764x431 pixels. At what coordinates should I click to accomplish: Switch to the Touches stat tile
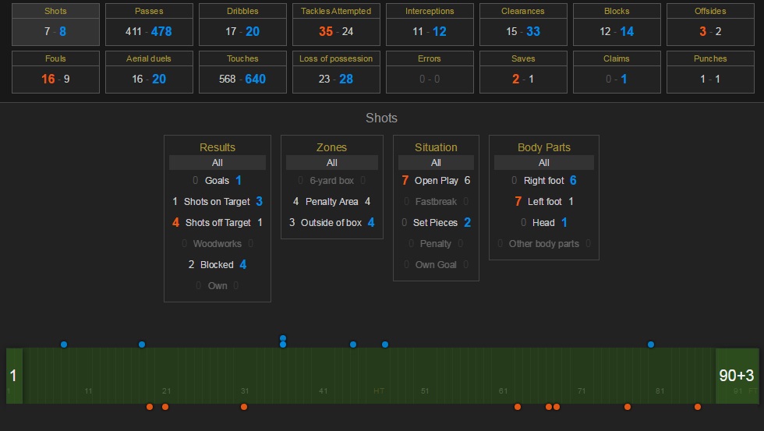pyautogui.click(x=242, y=72)
